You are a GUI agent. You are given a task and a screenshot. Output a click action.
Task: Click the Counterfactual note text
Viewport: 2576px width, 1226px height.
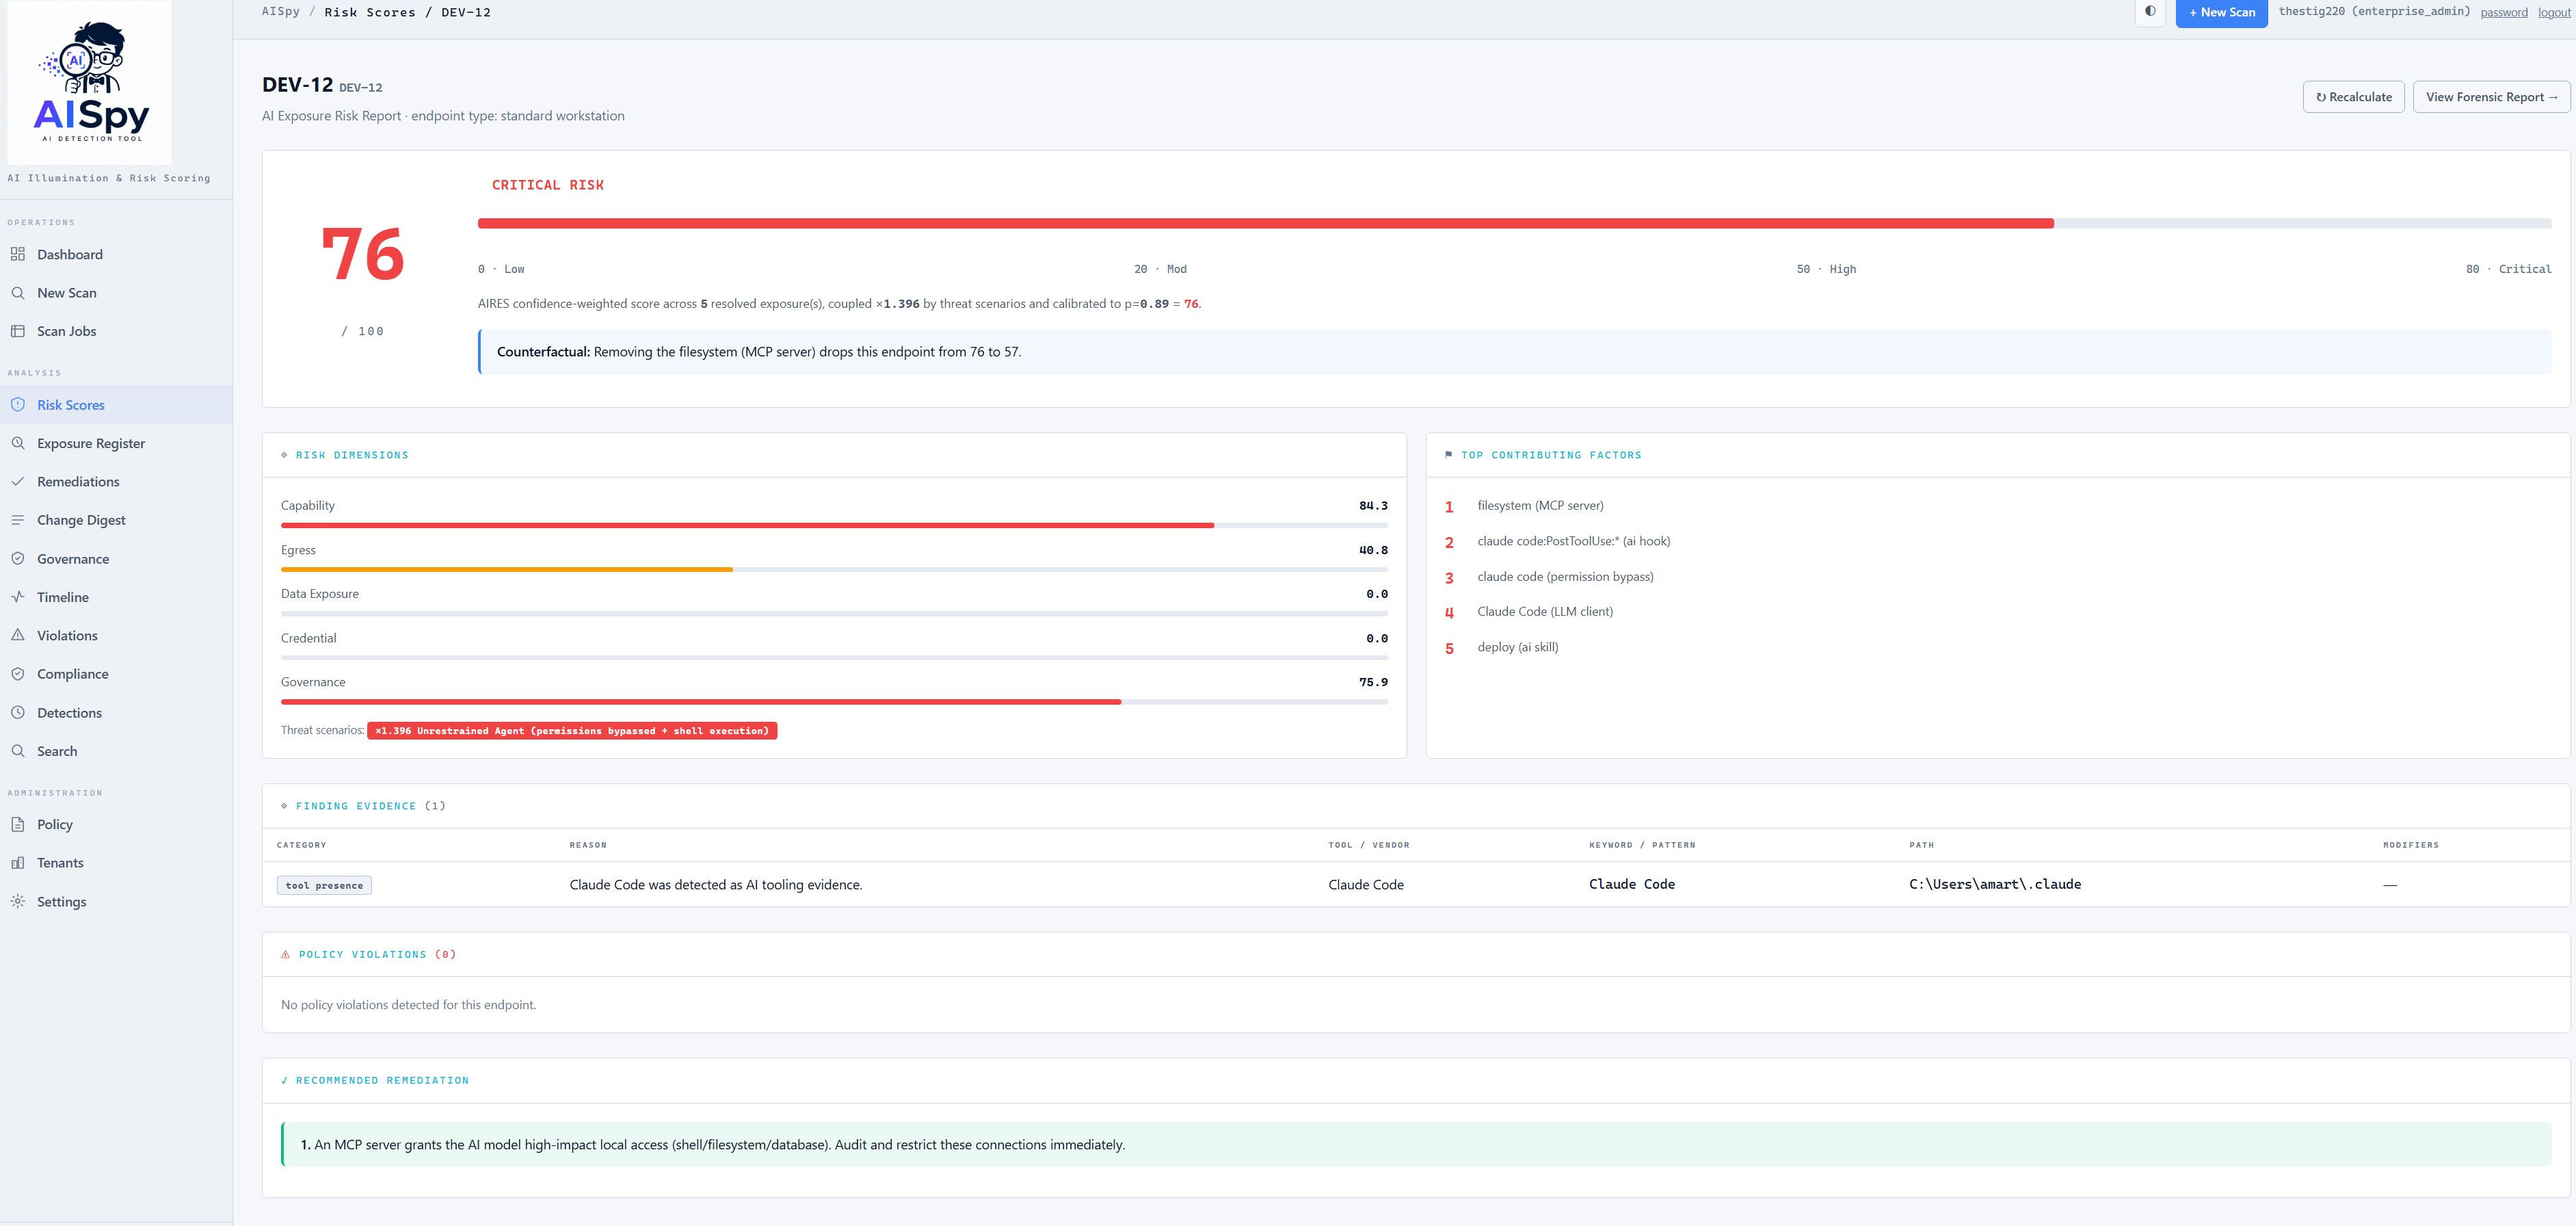(x=758, y=352)
